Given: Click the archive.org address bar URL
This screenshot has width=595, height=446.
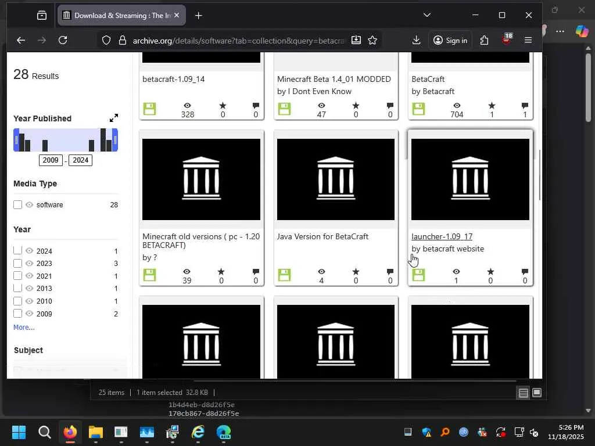Looking at the screenshot, I should coord(238,41).
